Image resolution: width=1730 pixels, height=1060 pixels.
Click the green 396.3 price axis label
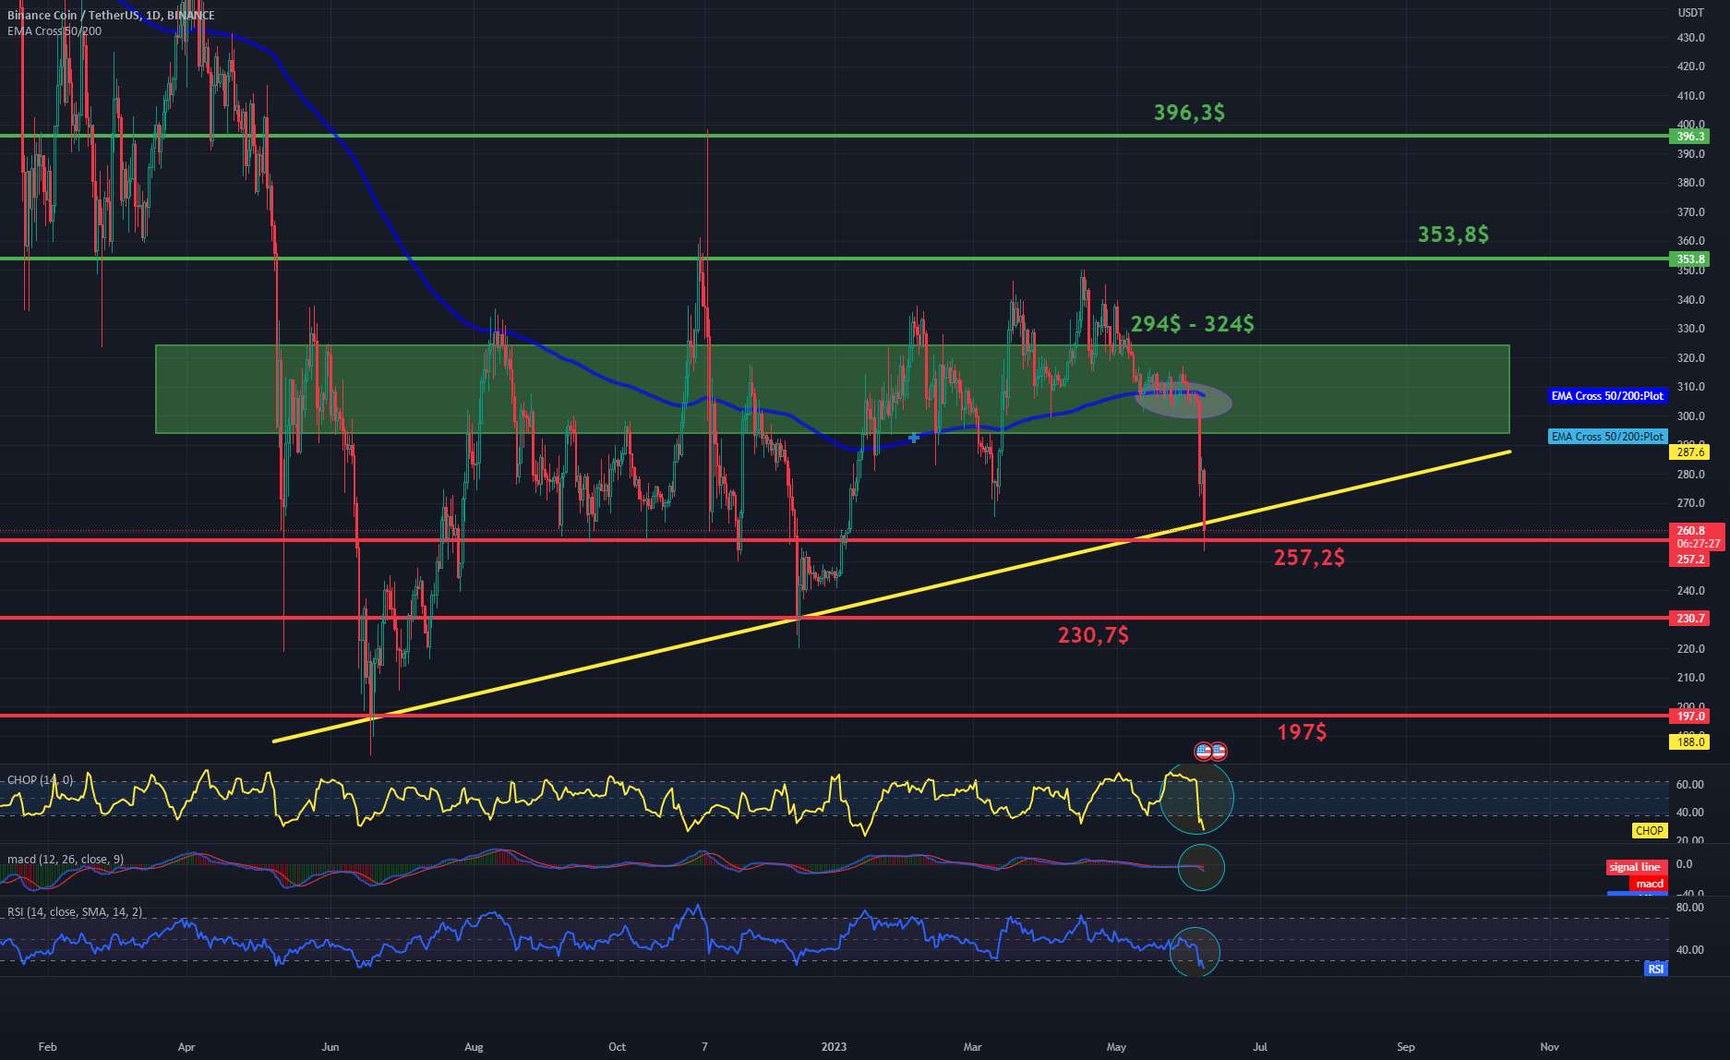[1689, 137]
